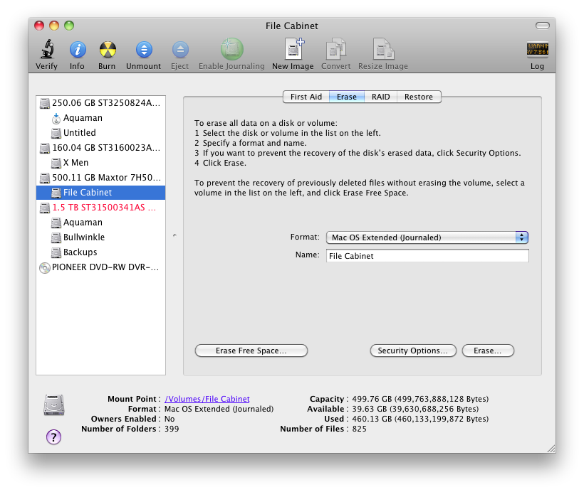The width and height of the screenshot is (584, 492).
Task: Open the purple Help question mark
Action: pyautogui.click(x=53, y=437)
